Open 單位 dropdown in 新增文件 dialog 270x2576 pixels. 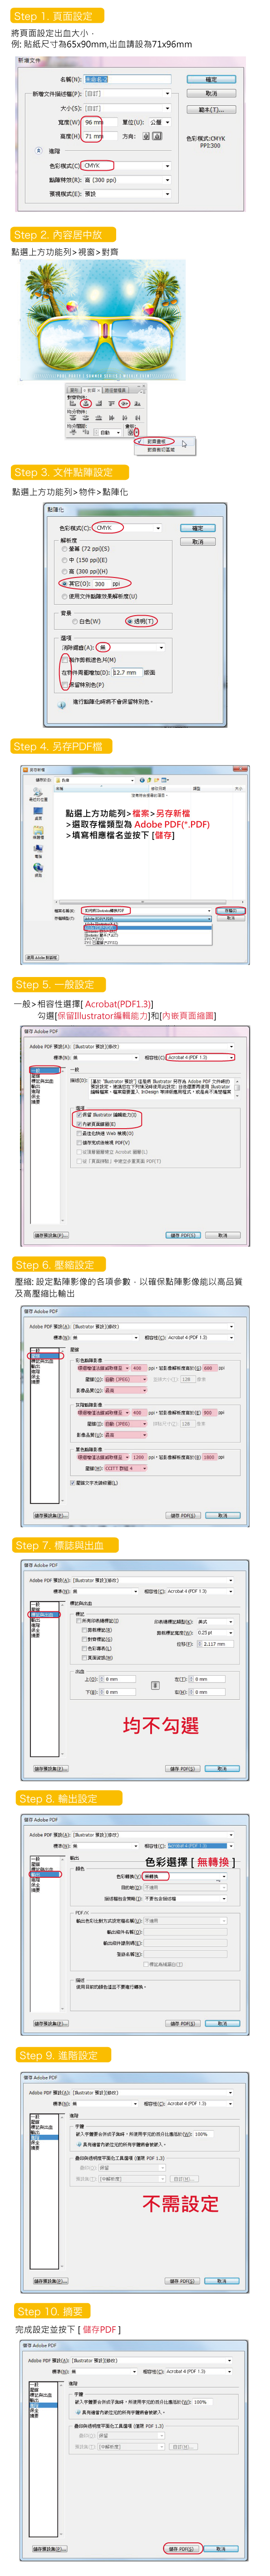[160, 122]
